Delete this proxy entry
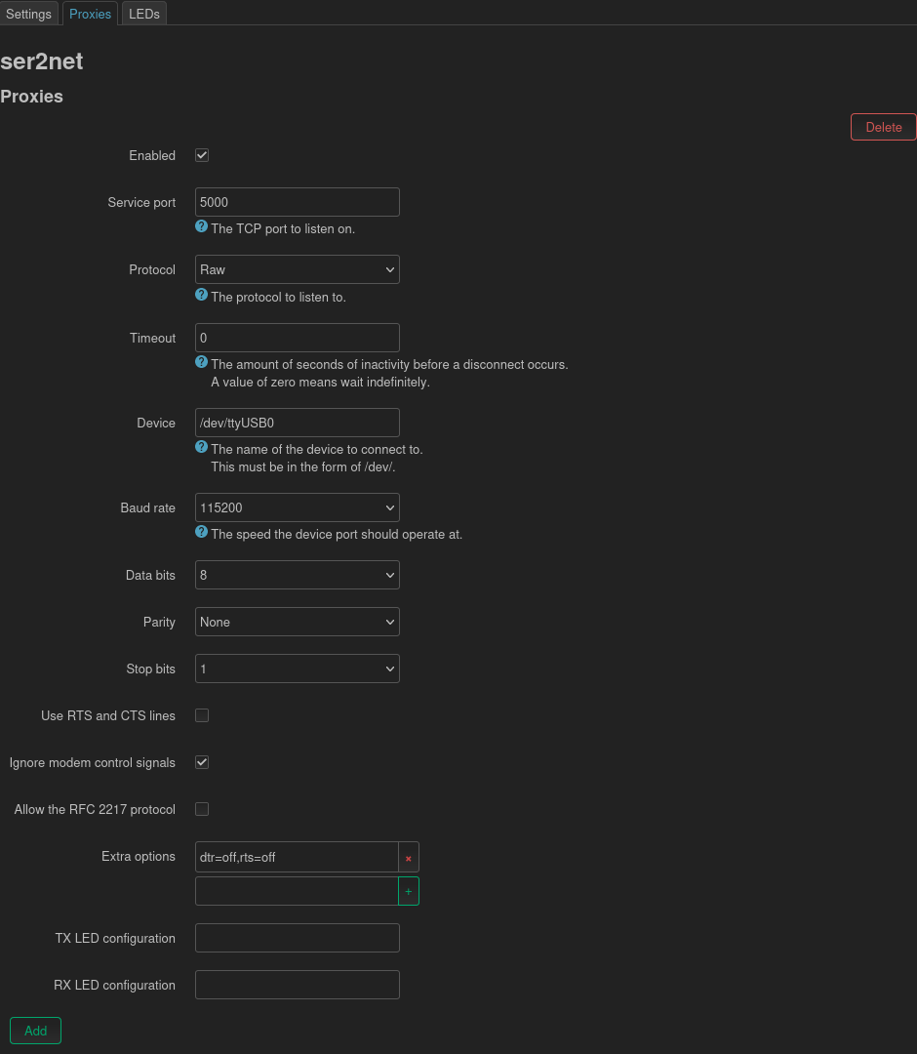The image size is (917, 1054). point(882,127)
